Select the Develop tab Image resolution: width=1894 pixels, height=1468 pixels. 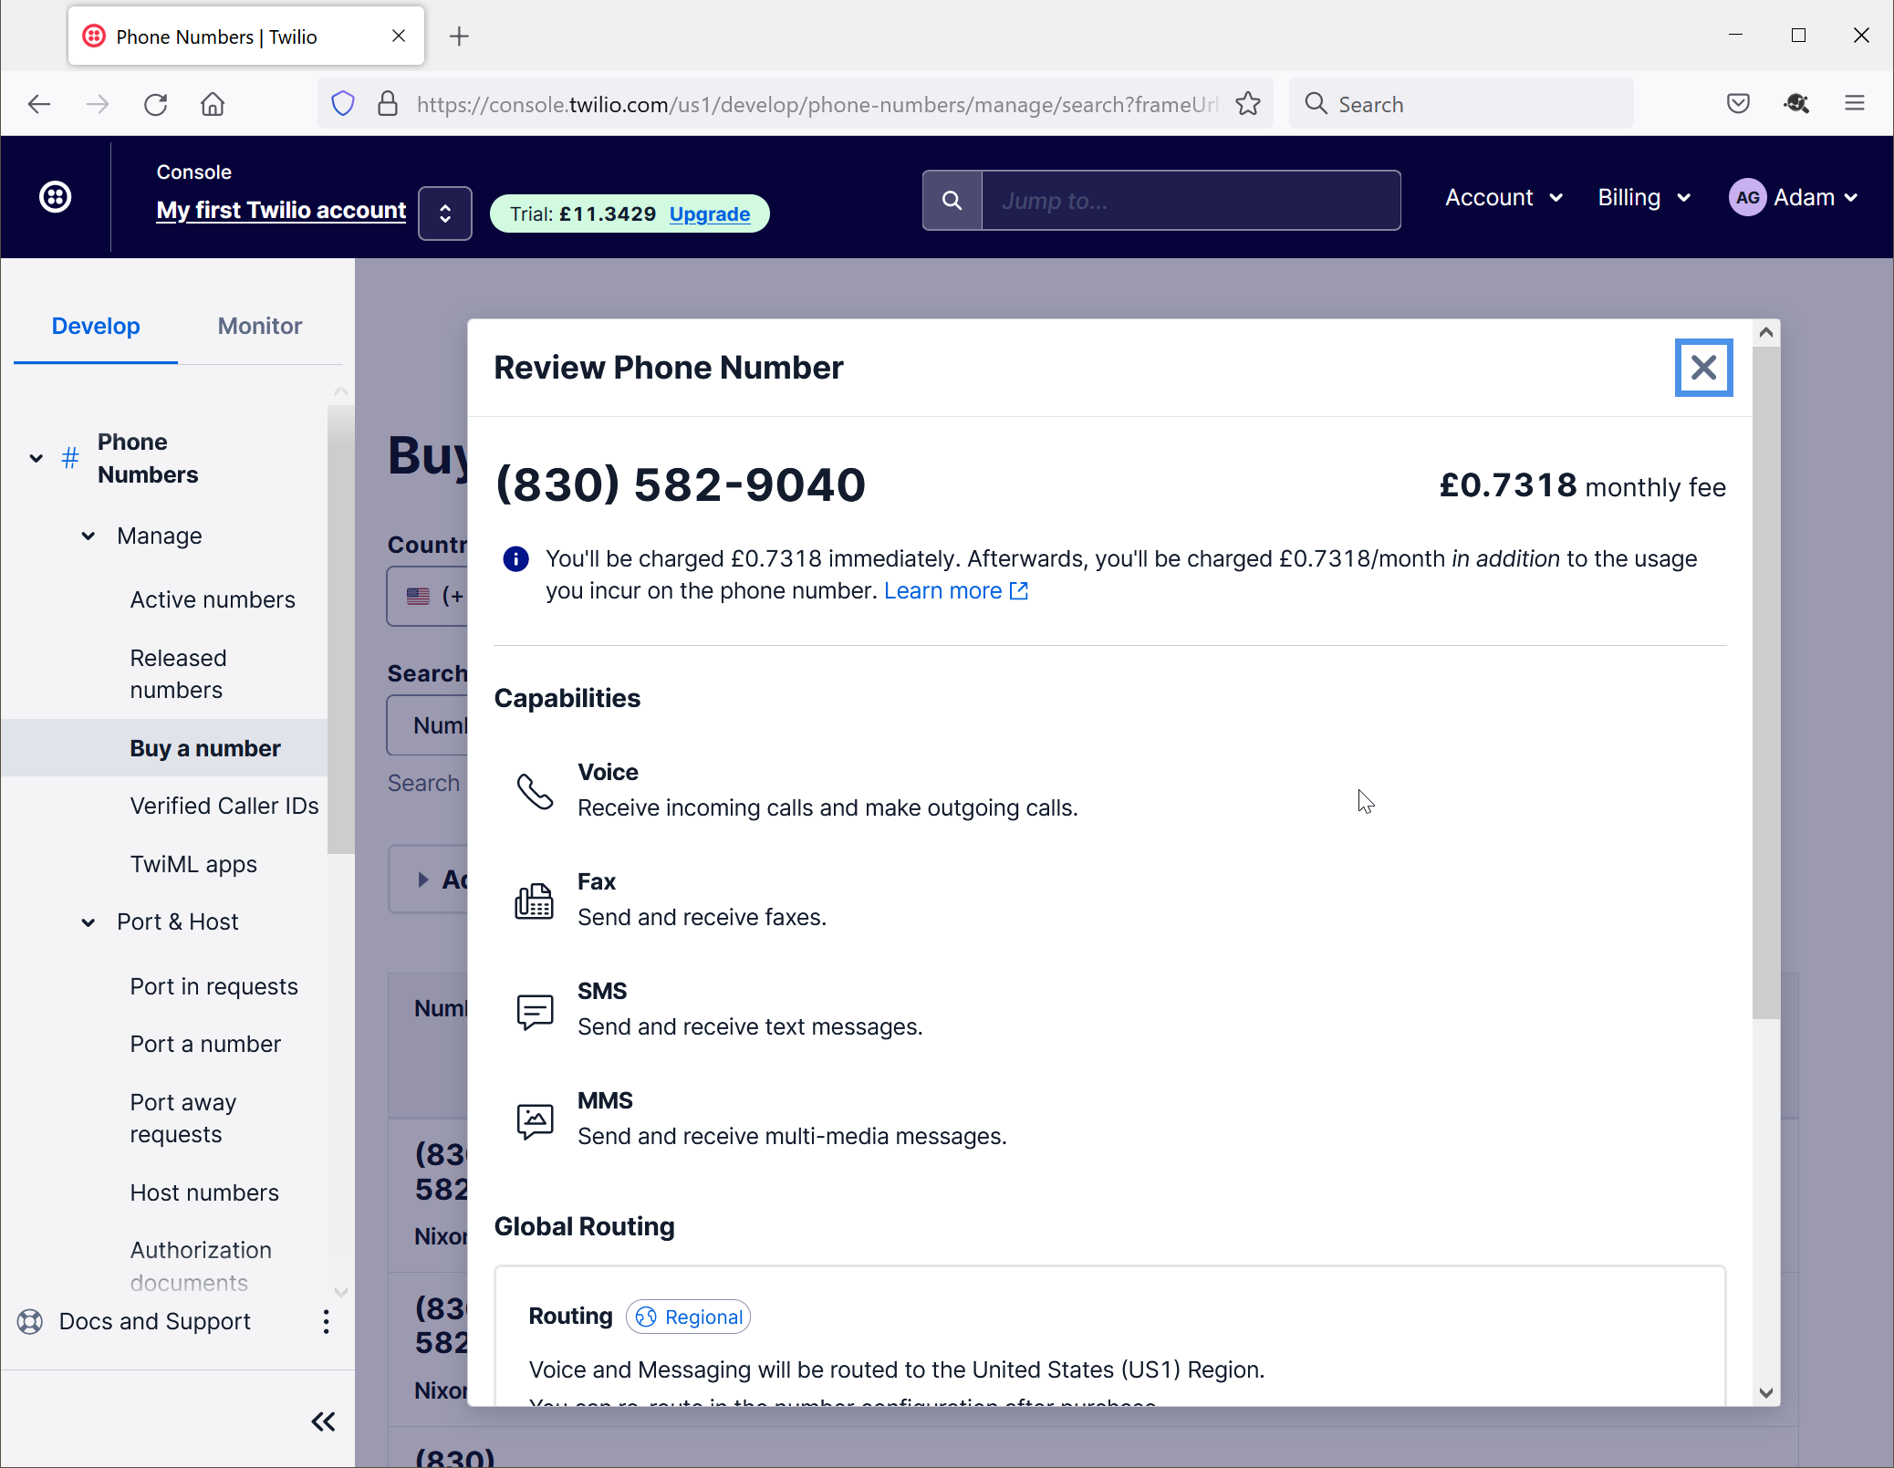click(96, 326)
